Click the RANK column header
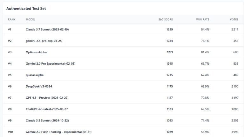The image size is (244, 137). 11,19
